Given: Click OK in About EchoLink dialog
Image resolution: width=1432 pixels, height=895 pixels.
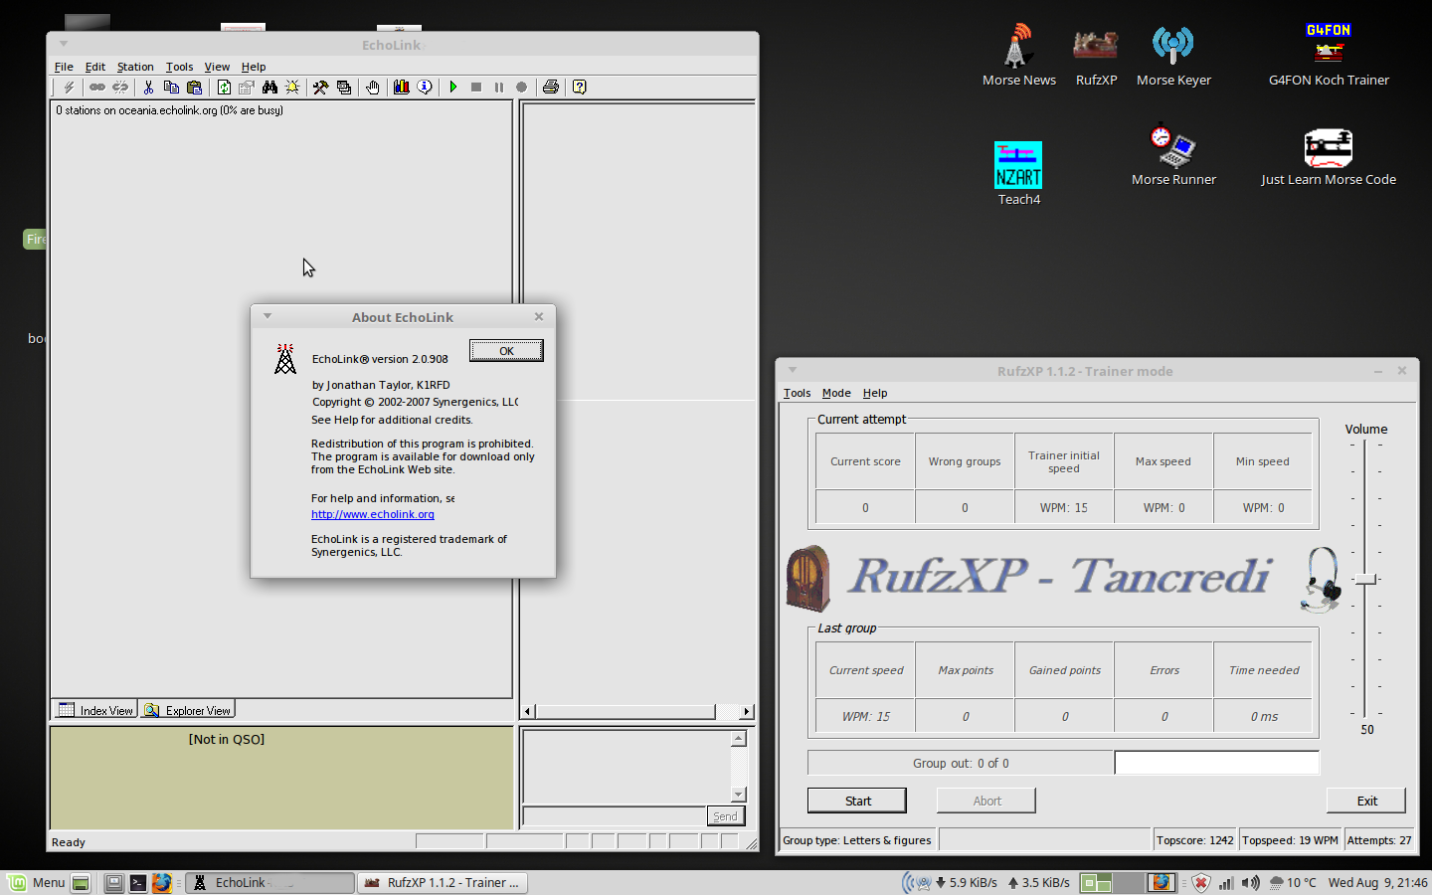Looking at the screenshot, I should 506,351.
